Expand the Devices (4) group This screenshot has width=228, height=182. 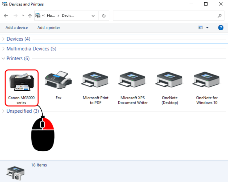point(4,39)
